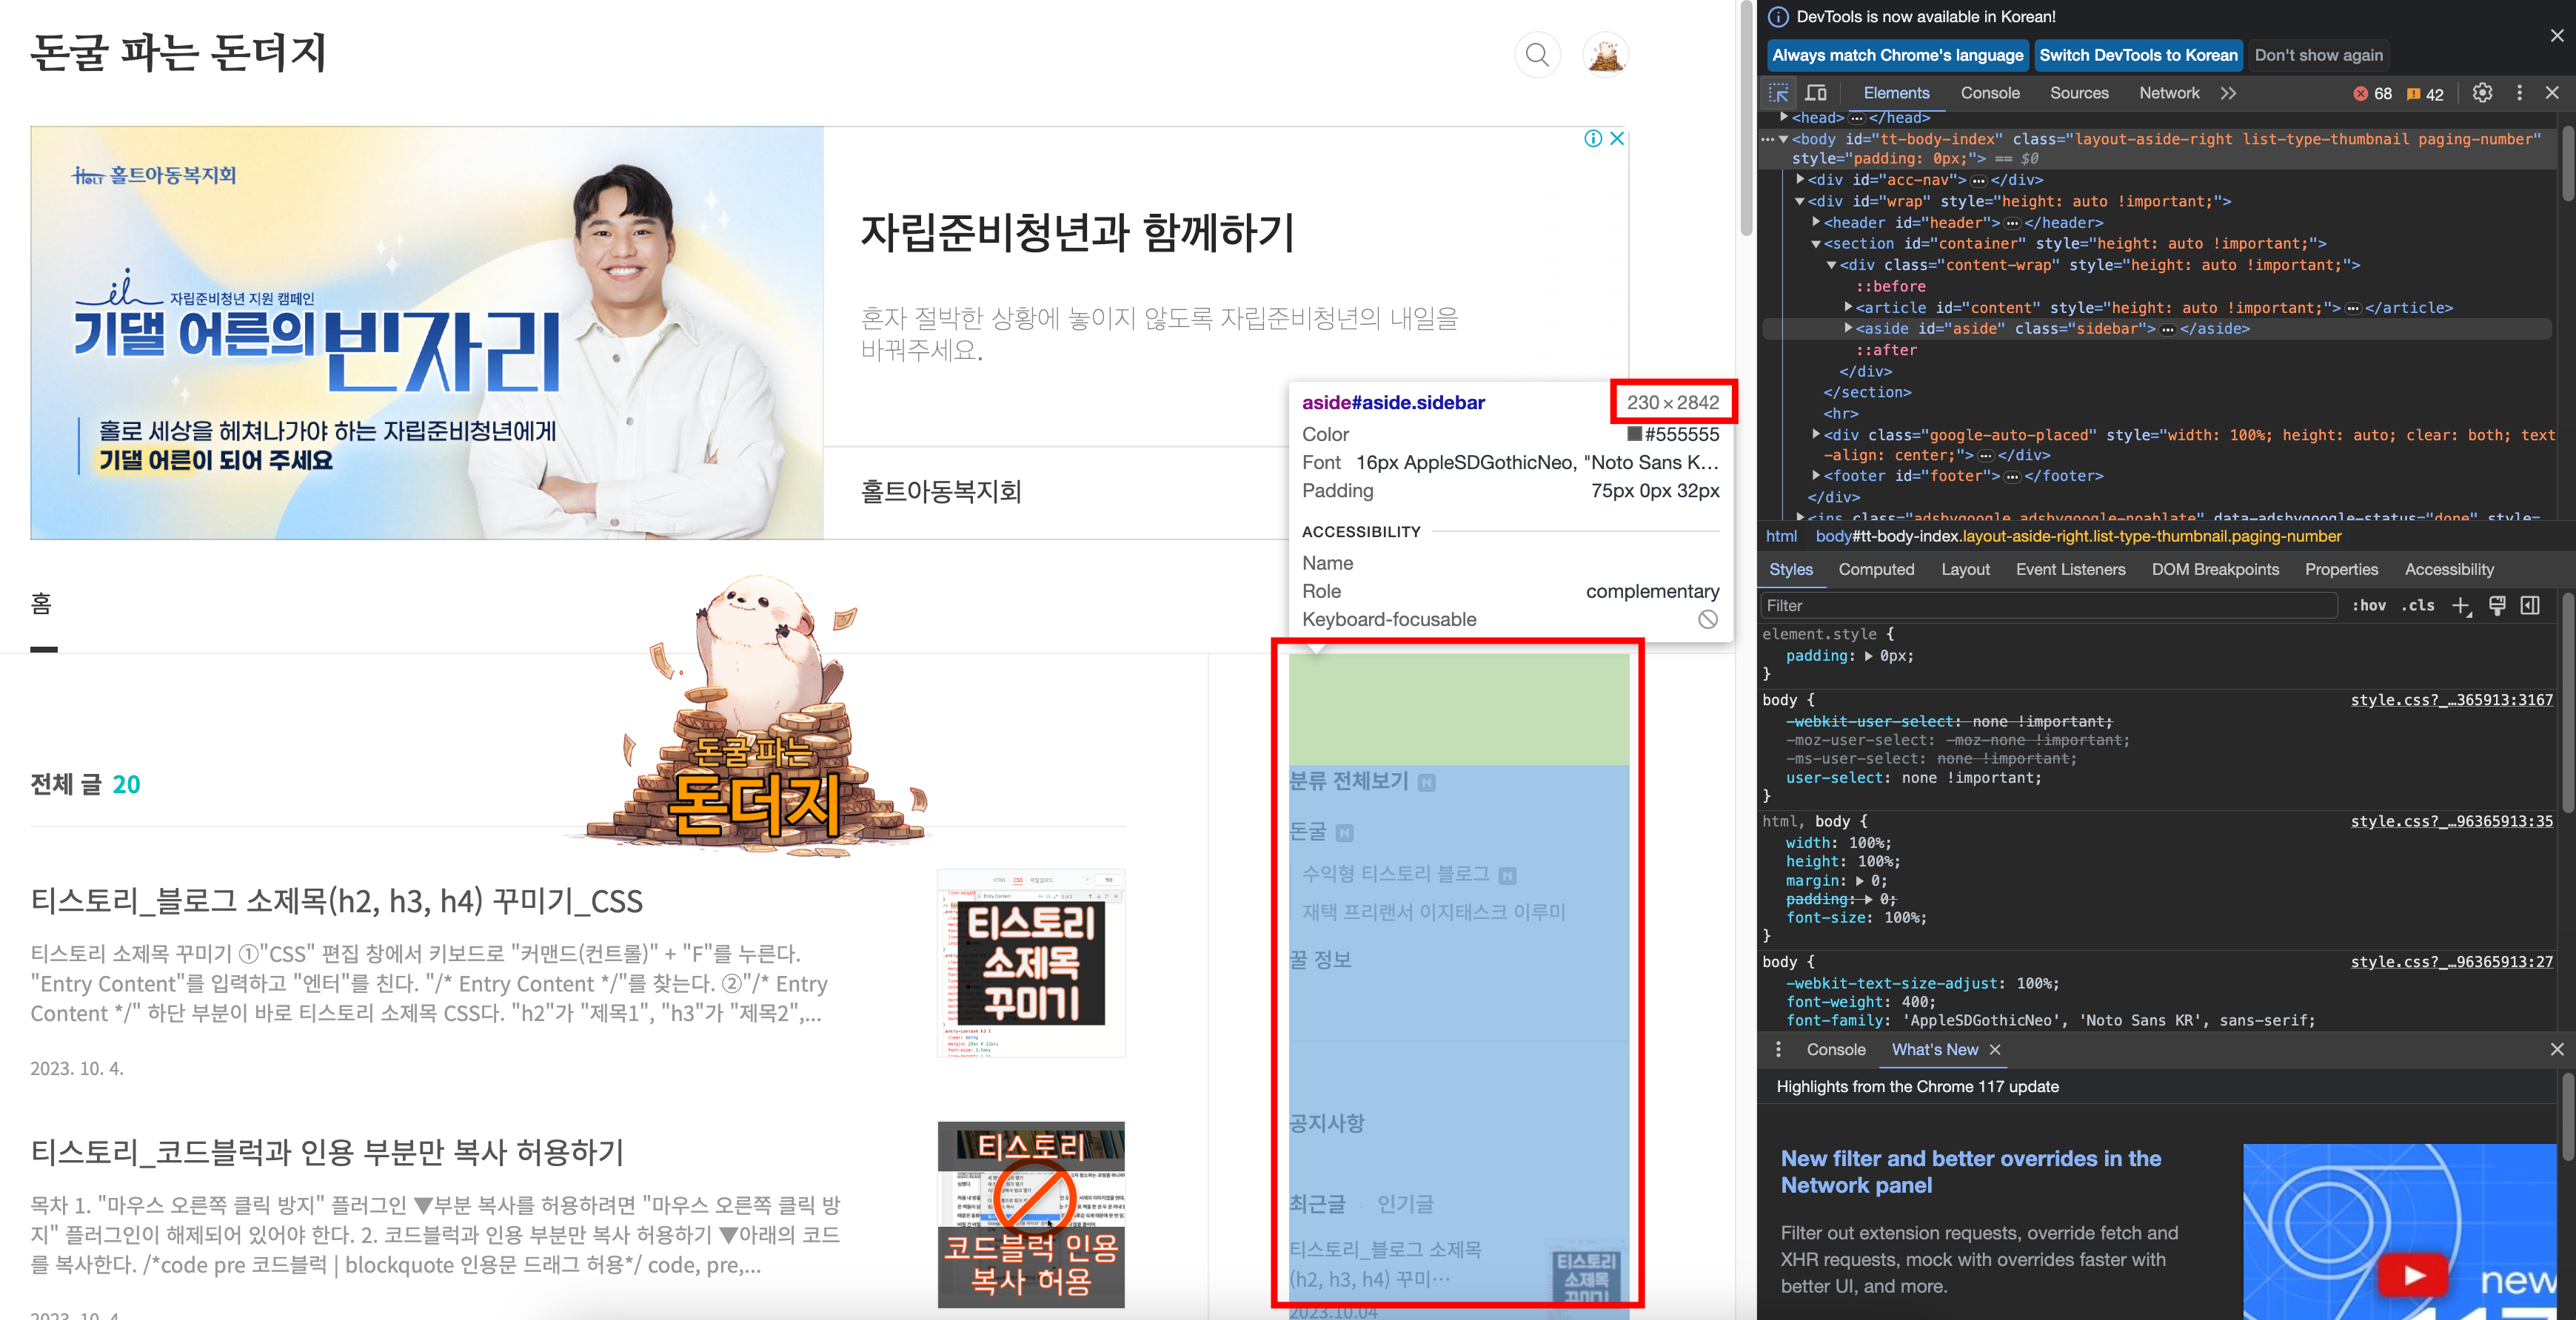Expand margin shorthand in html, body rule
The width and height of the screenshot is (2576, 1320).
coord(1859,880)
